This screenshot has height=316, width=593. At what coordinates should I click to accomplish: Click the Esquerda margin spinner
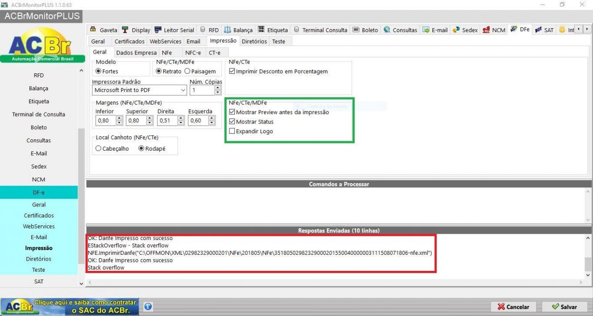[x=202, y=120]
